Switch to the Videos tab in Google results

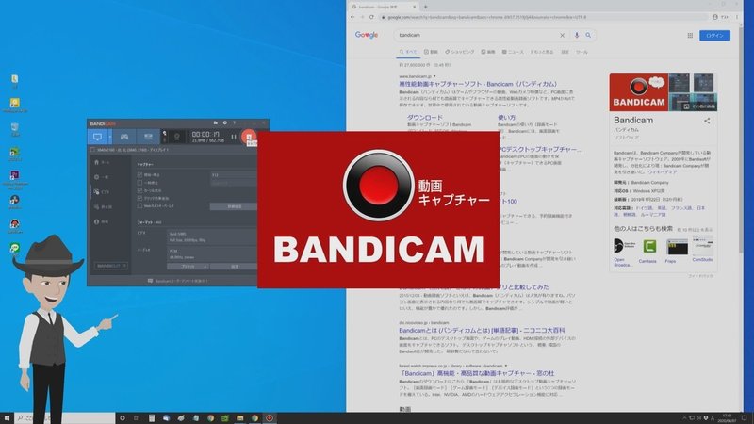(x=431, y=52)
